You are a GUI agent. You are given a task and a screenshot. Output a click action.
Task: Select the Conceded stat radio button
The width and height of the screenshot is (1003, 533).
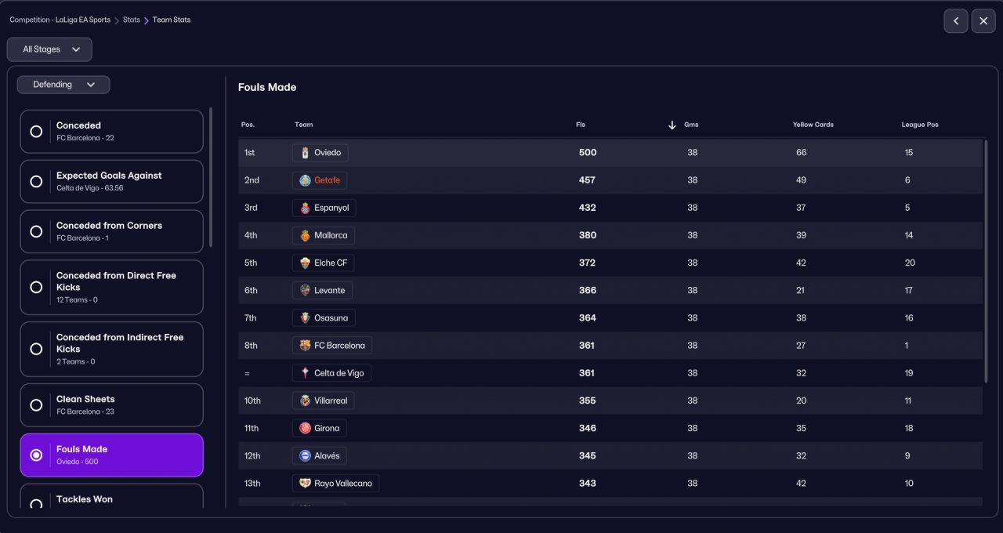[x=36, y=132]
